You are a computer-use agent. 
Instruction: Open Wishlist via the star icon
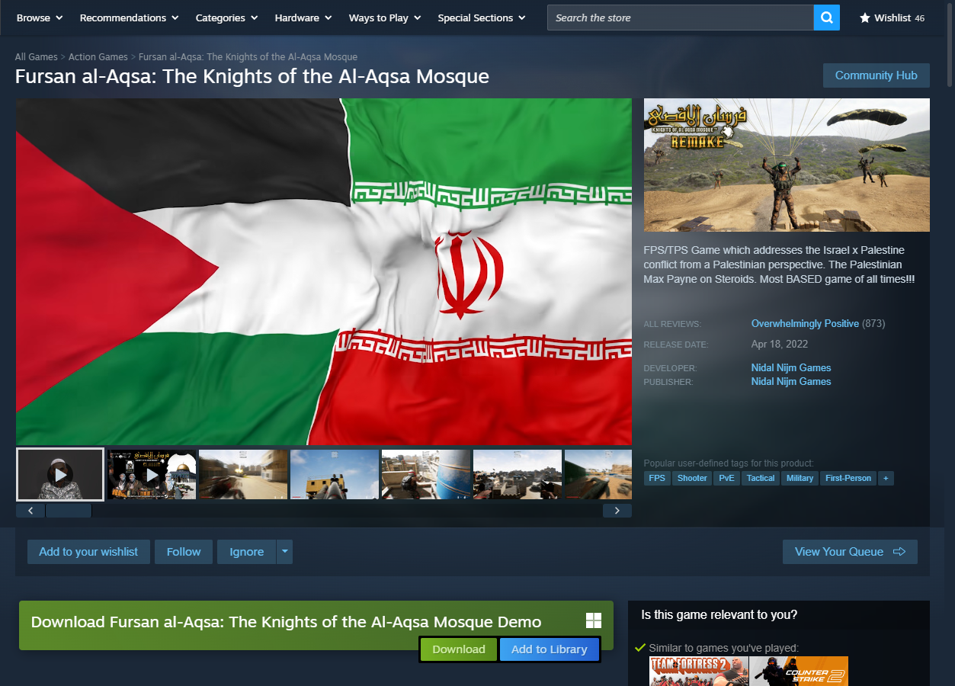[865, 18]
